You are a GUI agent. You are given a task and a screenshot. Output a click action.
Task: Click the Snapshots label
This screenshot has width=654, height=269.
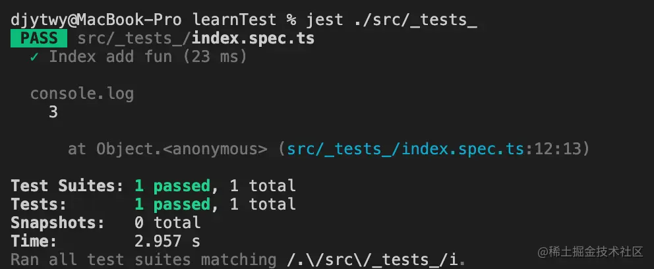point(57,223)
